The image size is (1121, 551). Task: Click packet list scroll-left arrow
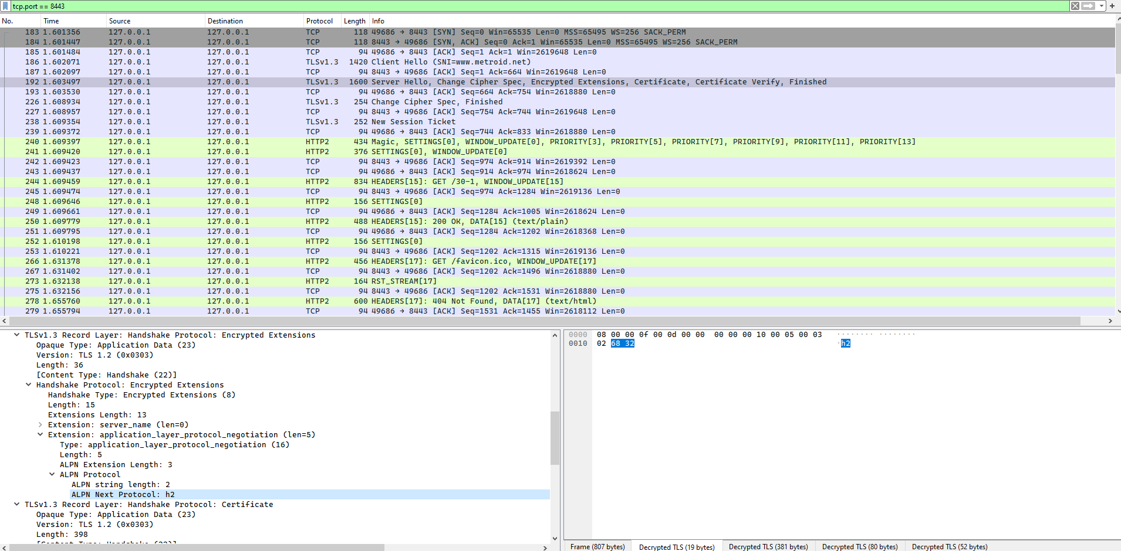(4, 321)
